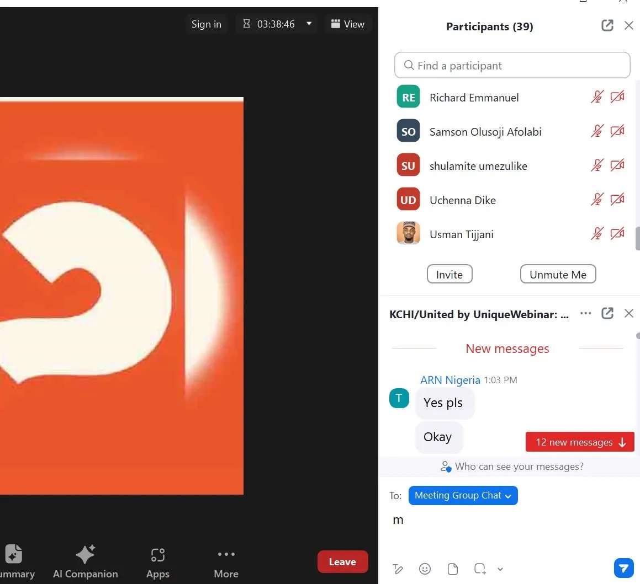This screenshot has height=584, width=640.
Task: Select the RE avatar of Richard Emmanuel
Action: coord(408,97)
